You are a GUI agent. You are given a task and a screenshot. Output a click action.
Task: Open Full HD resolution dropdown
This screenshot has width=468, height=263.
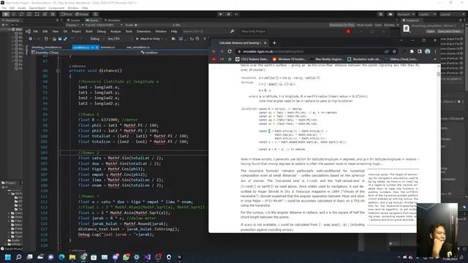103,25
